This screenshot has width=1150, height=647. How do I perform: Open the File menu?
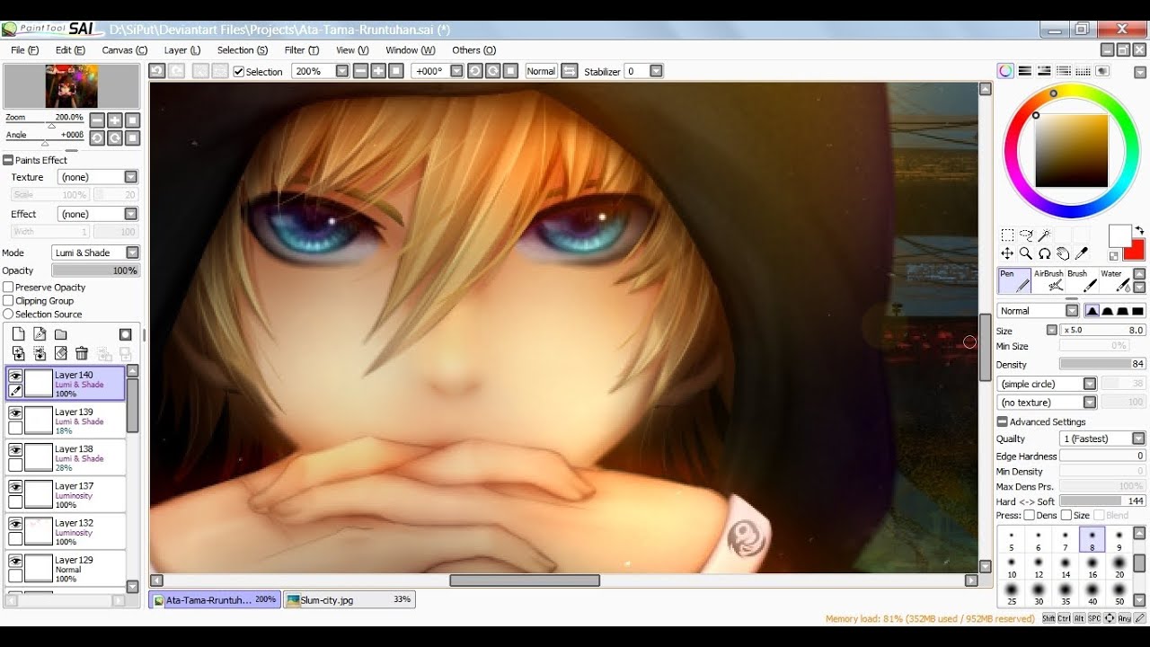pyautogui.click(x=24, y=50)
